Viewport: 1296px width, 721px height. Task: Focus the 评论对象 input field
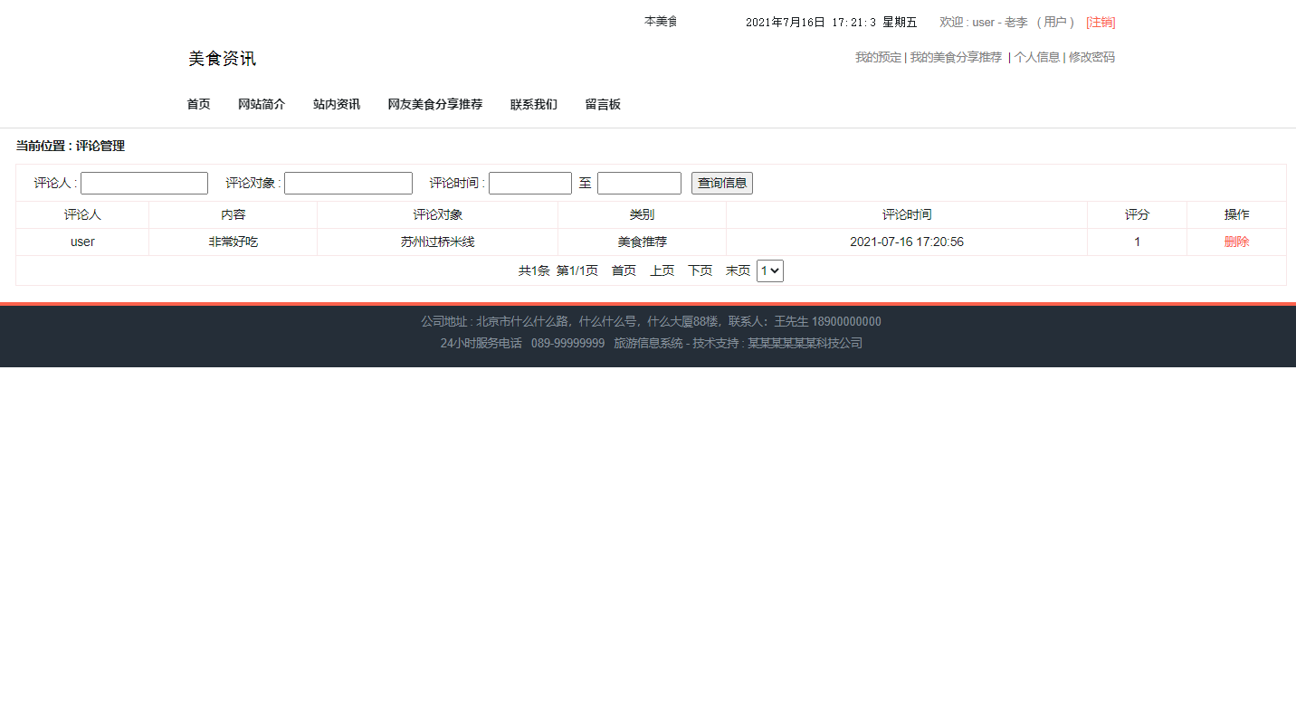click(348, 183)
